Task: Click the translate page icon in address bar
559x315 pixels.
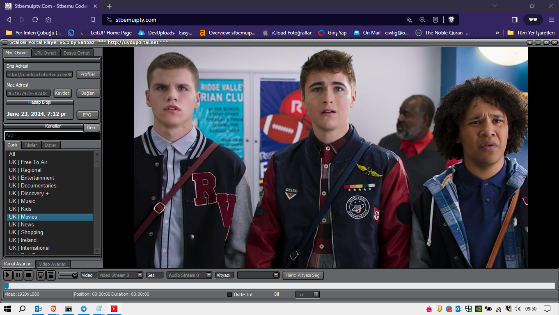Action: click(409, 20)
